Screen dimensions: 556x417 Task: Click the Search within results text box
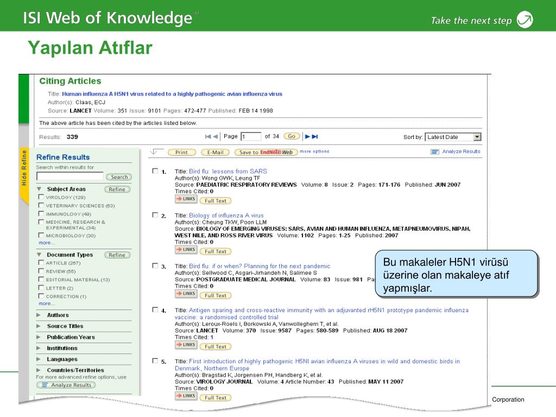(70, 176)
